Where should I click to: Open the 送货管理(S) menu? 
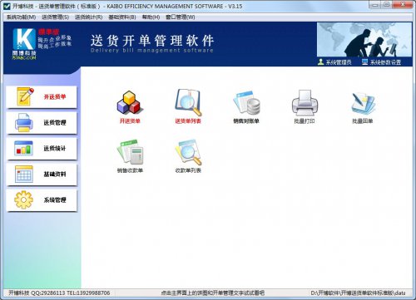tap(55, 17)
